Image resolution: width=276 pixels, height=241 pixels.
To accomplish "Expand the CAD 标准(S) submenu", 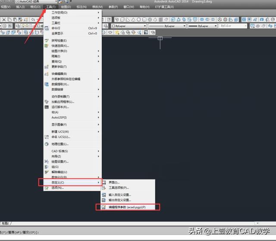I will point(72,151).
